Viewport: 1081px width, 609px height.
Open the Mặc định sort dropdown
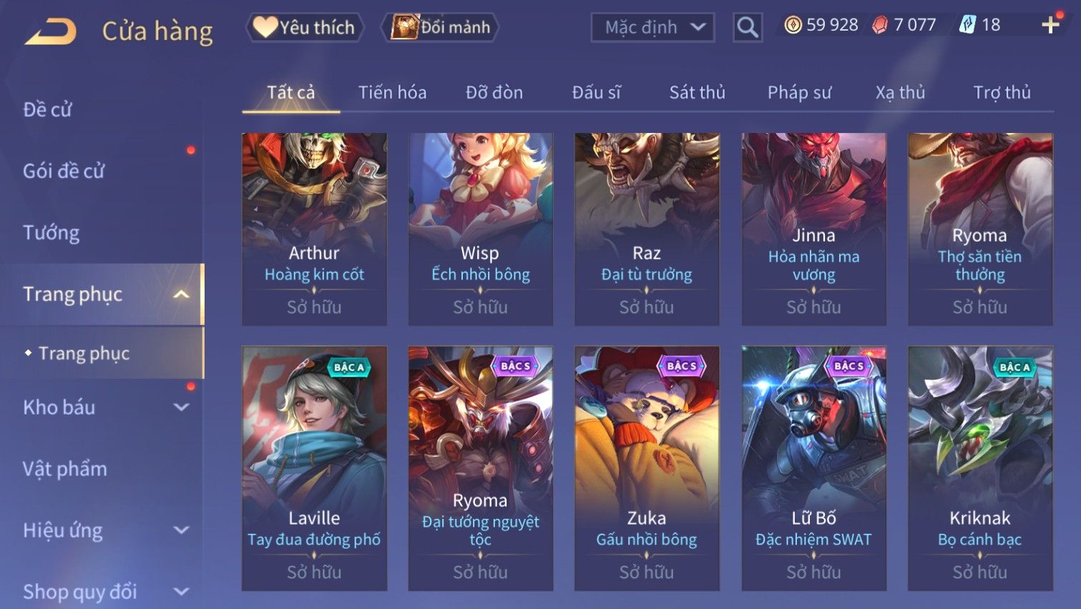coord(652,27)
